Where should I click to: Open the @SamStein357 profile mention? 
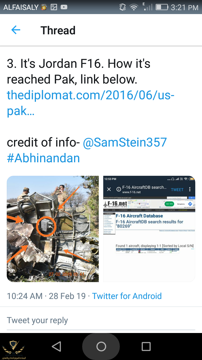(x=125, y=143)
